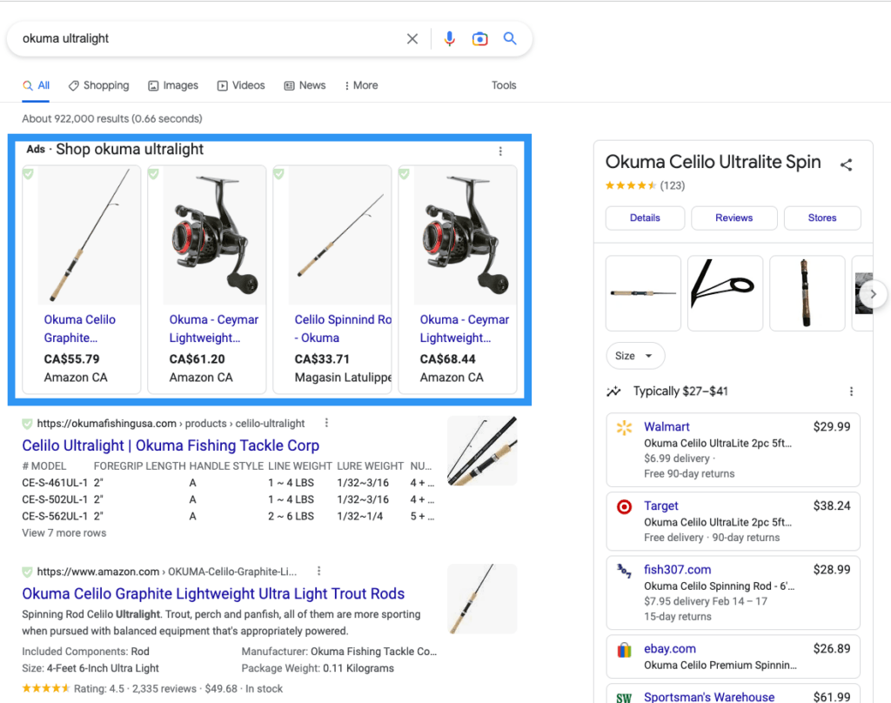The height and width of the screenshot is (703, 891).
Task: Switch to the Shopping tab
Action: click(99, 85)
